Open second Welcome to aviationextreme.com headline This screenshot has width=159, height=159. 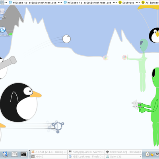click(x=89, y=2)
